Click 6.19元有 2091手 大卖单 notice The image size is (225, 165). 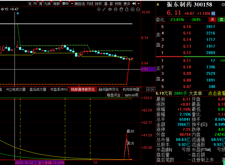(179, 94)
